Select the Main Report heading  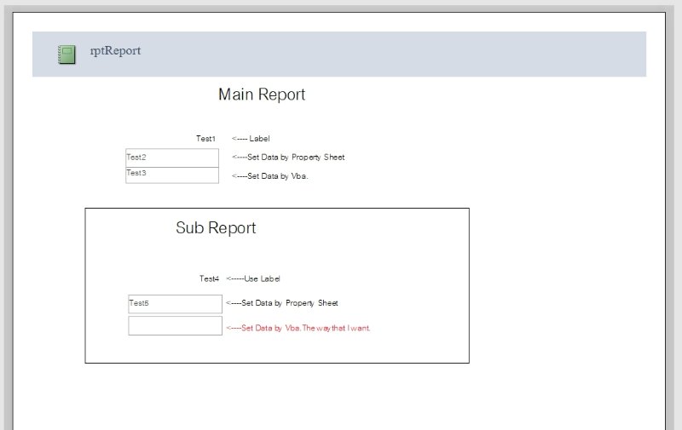pyautogui.click(x=262, y=95)
